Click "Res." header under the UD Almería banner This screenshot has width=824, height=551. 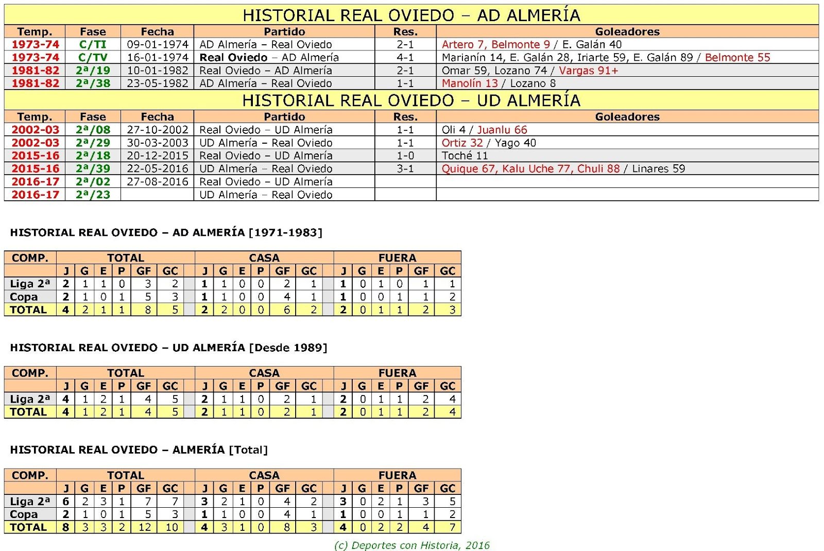tap(405, 117)
